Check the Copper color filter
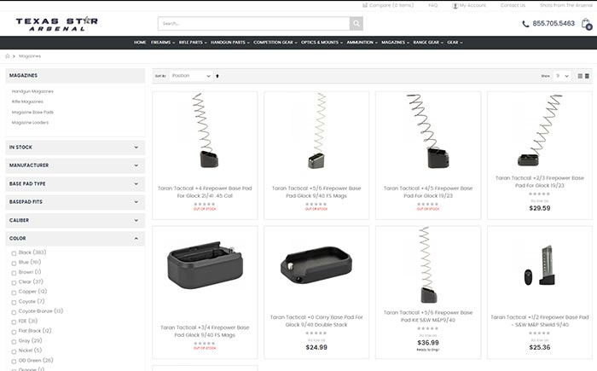 tap(14, 293)
